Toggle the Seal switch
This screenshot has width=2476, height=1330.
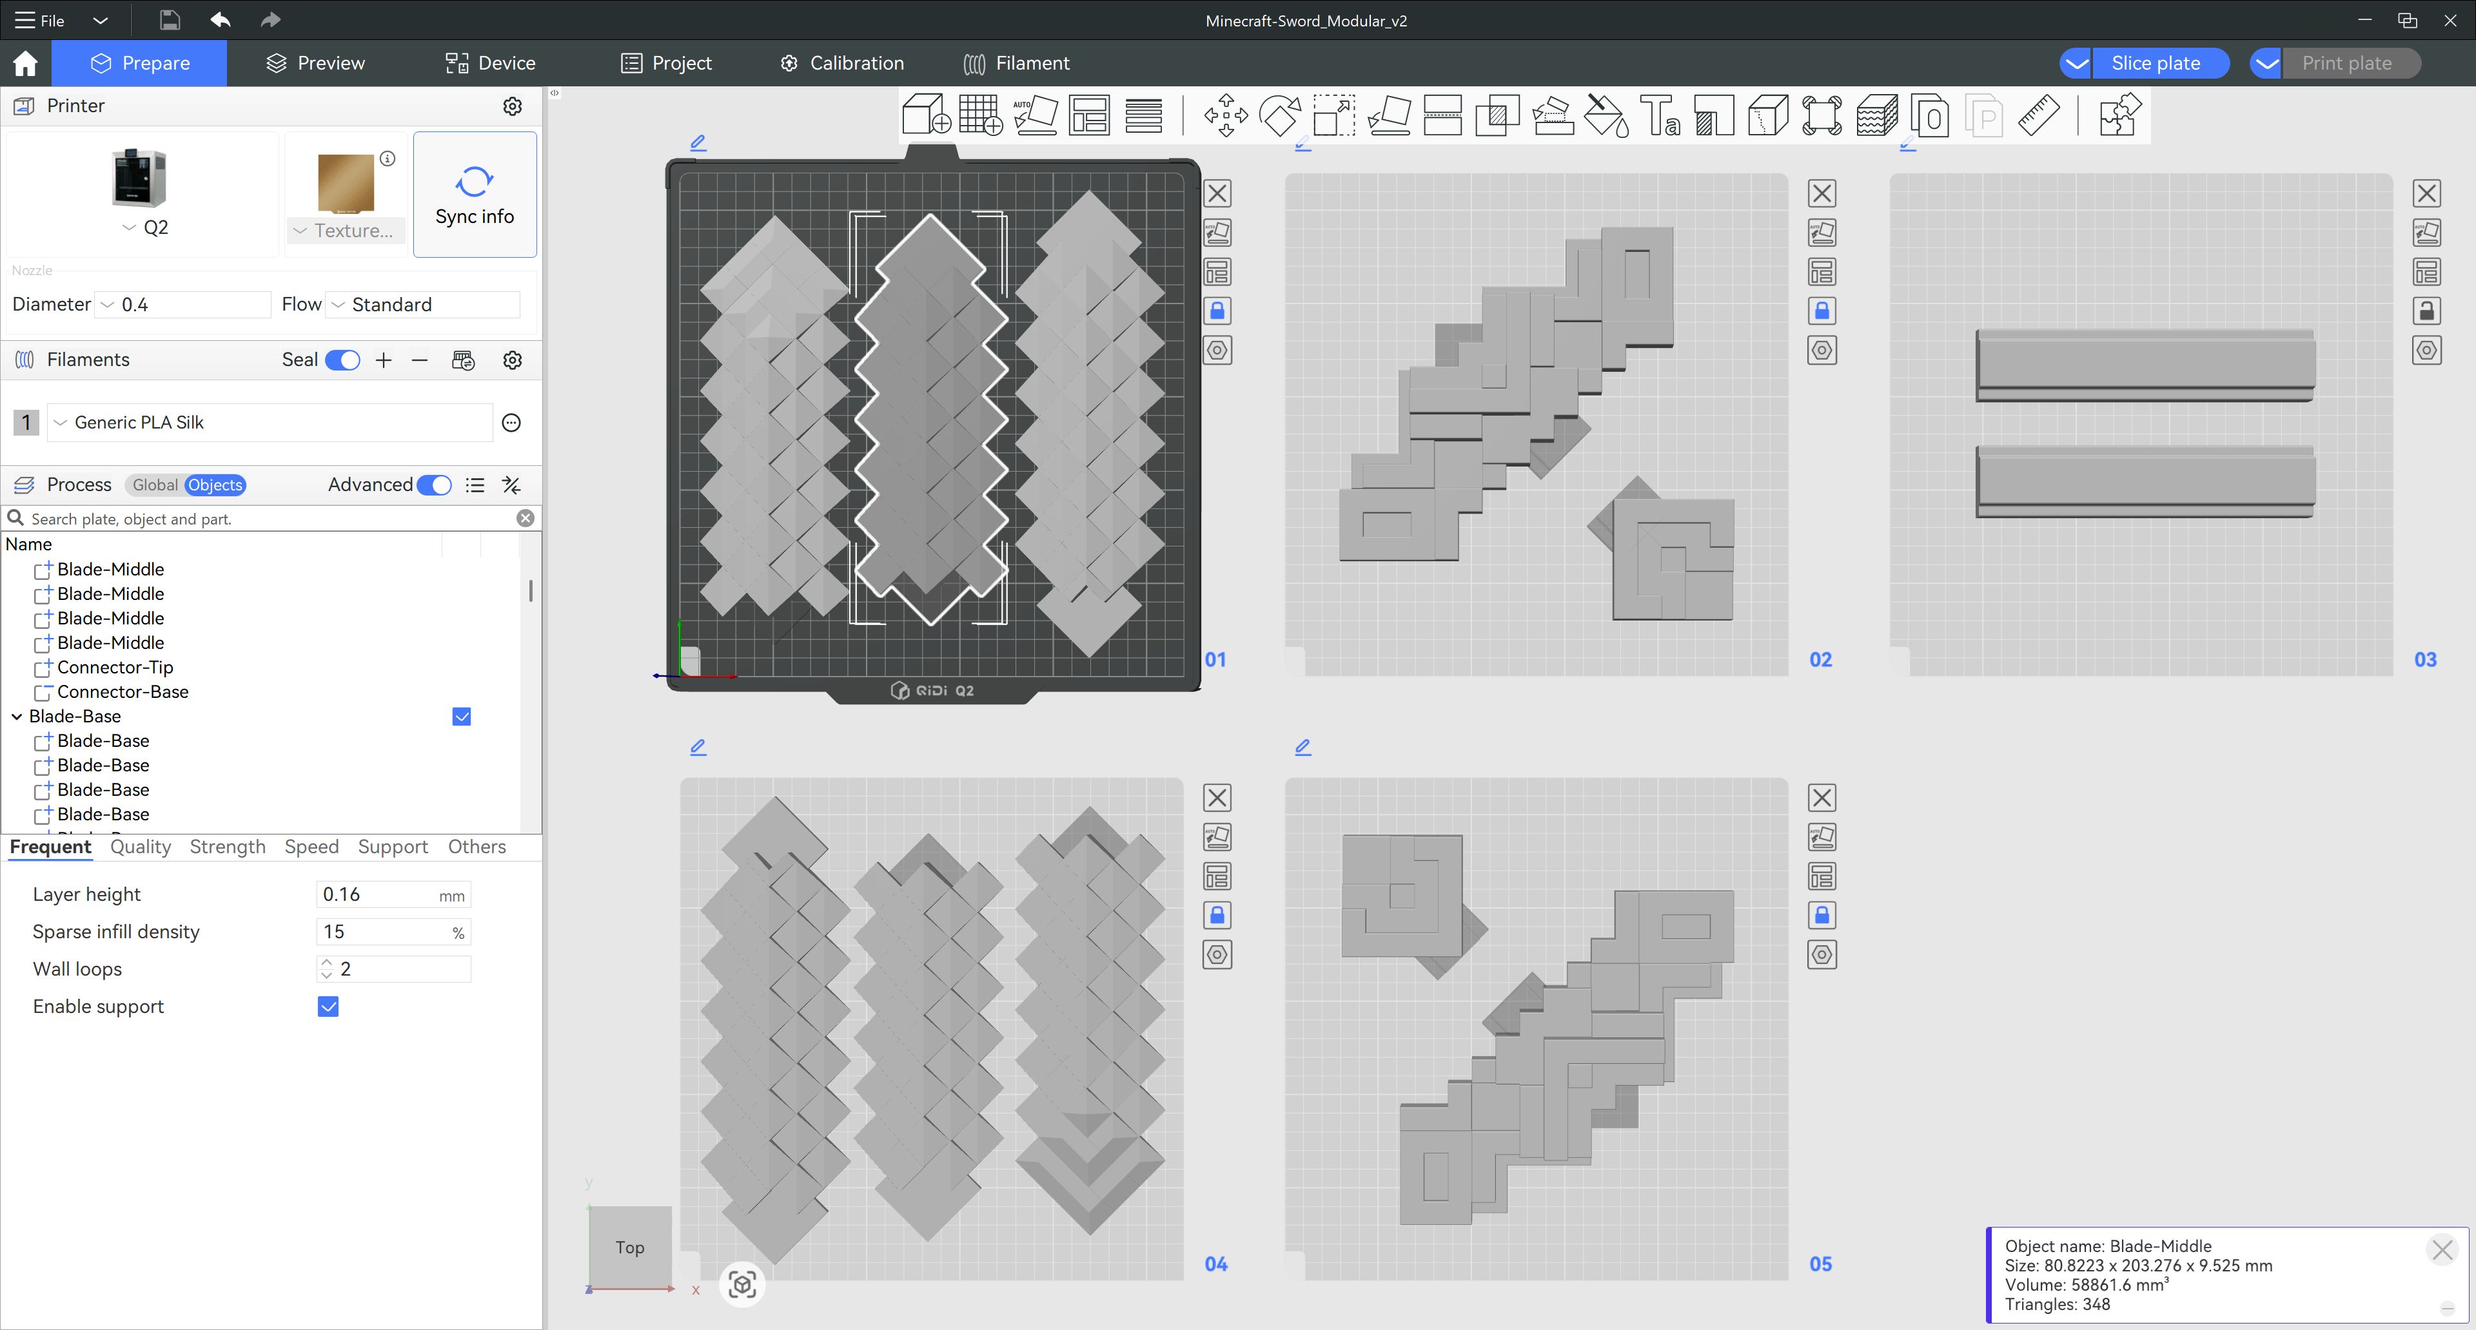[x=342, y=360]
